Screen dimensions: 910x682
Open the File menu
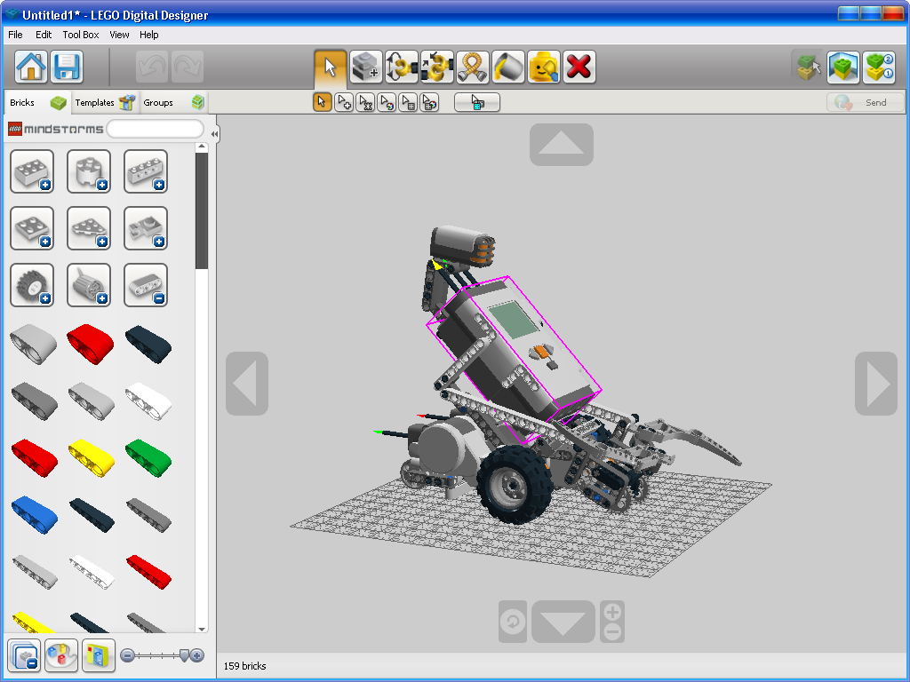[x=15, y=35]
